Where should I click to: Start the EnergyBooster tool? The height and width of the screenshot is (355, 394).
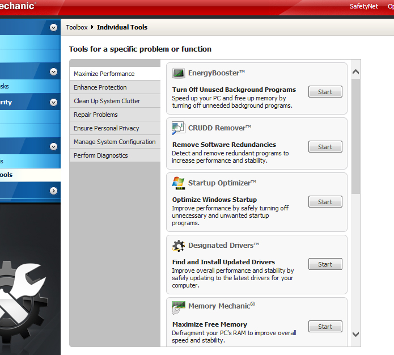325,92
